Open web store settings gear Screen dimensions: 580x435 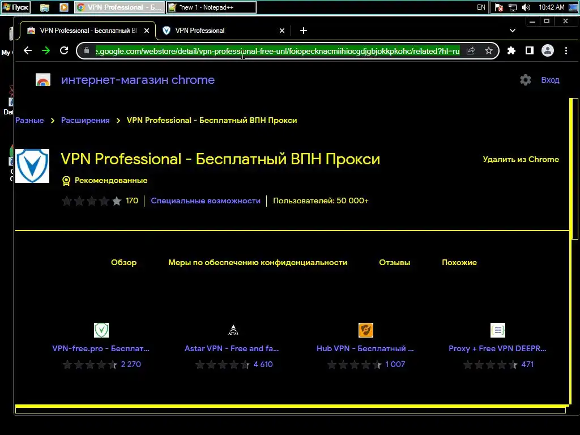click(525, 80)
